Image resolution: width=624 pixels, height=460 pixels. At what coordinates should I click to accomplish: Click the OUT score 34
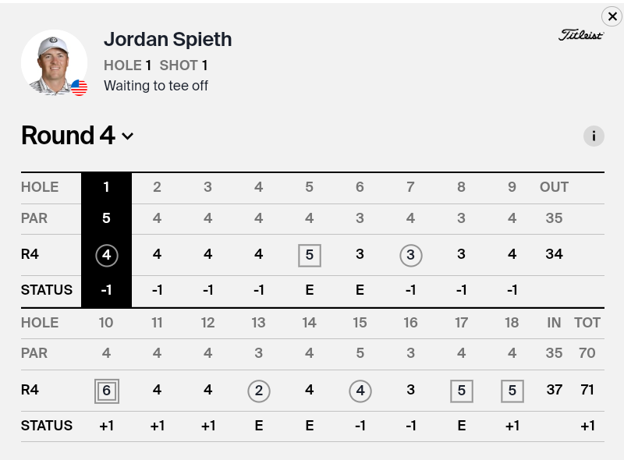pyautogui.click(x=554, y=254)
